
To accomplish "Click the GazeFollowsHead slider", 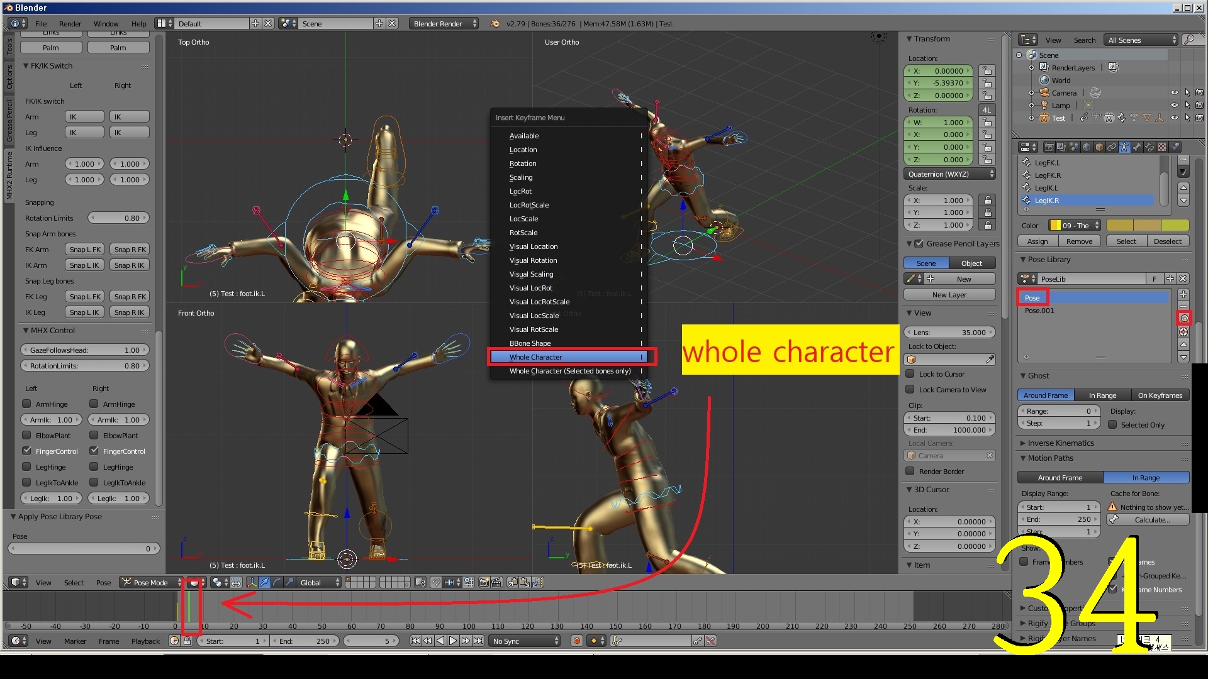I will [x=84, y=350].
